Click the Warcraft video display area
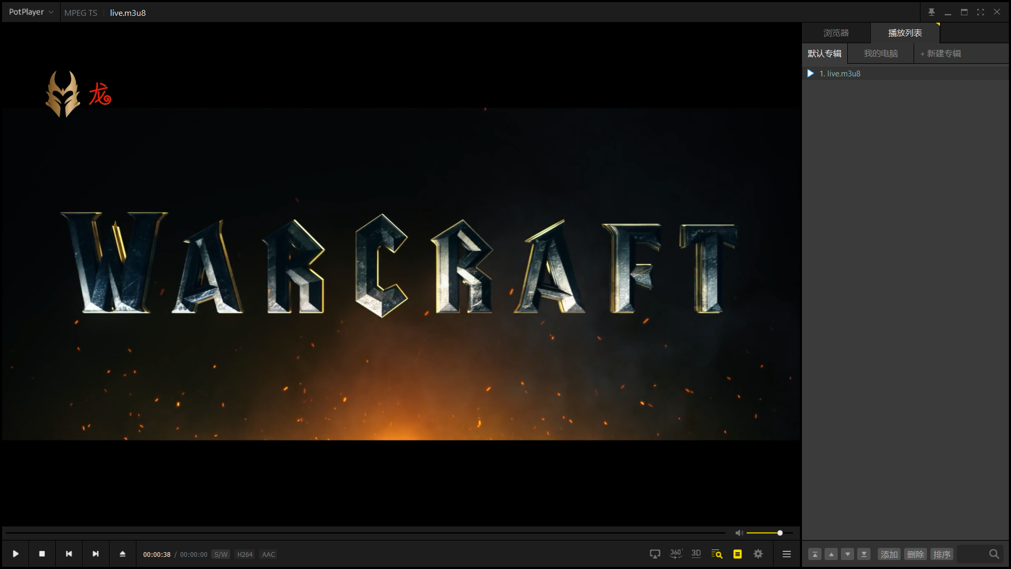The image size is (1011, 569). pos(401,274)
